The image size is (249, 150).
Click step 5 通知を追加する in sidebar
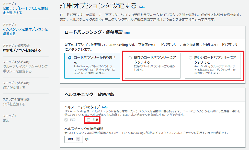point(14,88)
